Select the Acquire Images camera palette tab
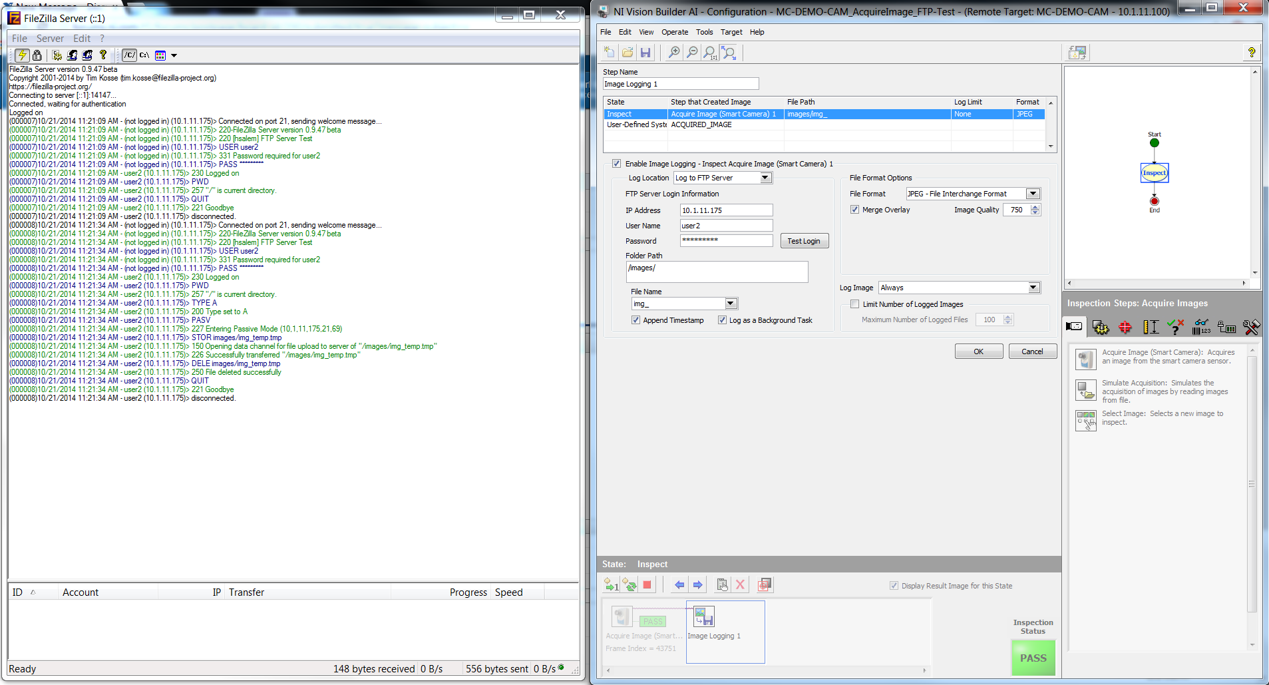The image size is (1269, 685). click(x=1074, y=326)
